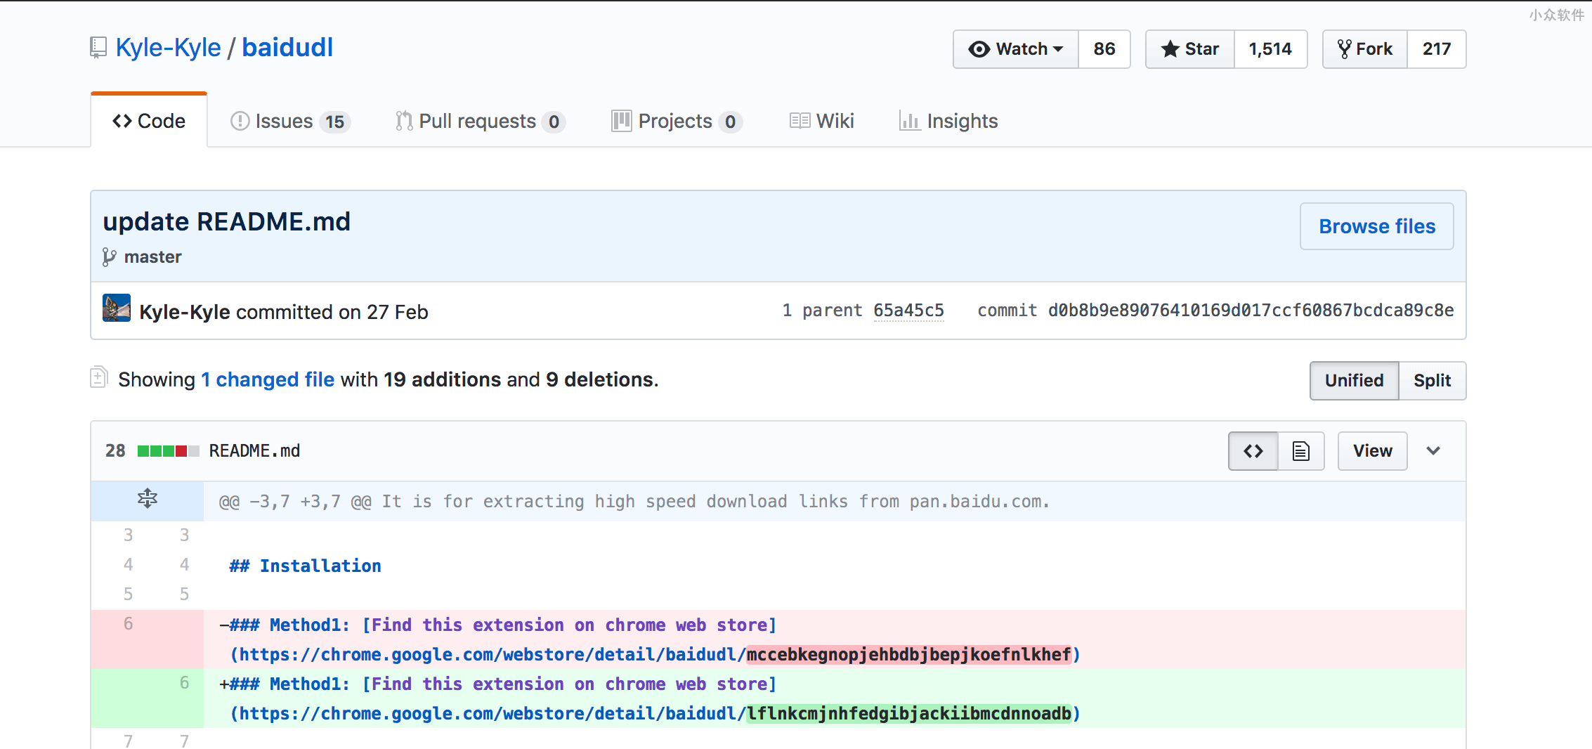Screen dimensions: 1592x749
Task: Click the repository book icon
Action: (x=98, y=48)
